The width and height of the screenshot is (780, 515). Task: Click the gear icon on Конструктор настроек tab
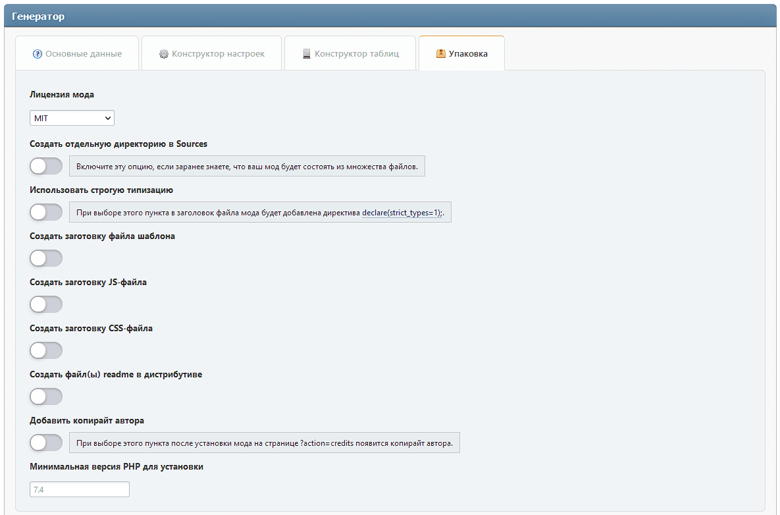click(164, 54)
